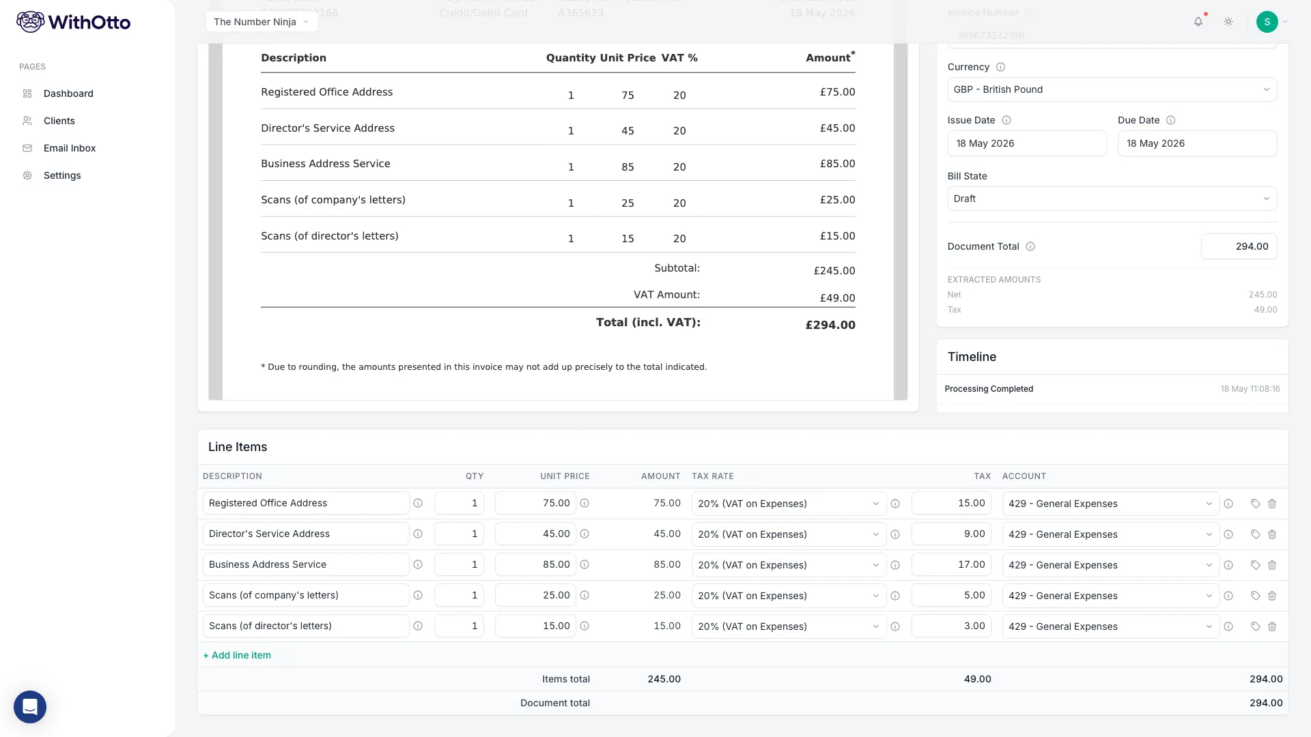Open account dropdown for Director's Service Address
The image size is (1311, 737).
1110,534
